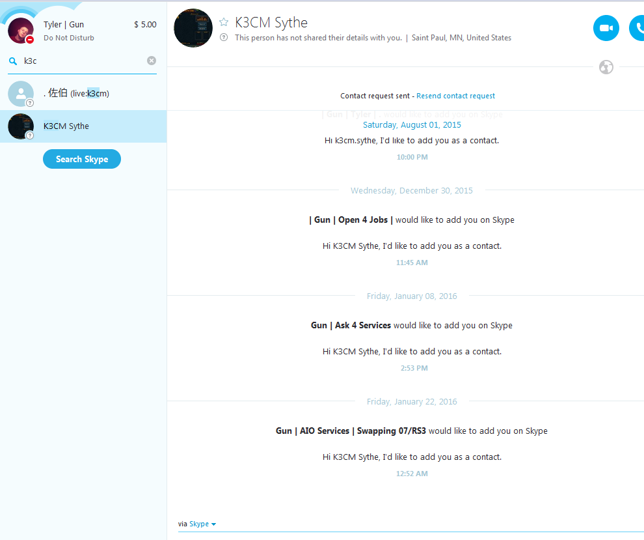Click Saint Paul, MN, United States location
The image size is (644, 540).
(461, 38)
